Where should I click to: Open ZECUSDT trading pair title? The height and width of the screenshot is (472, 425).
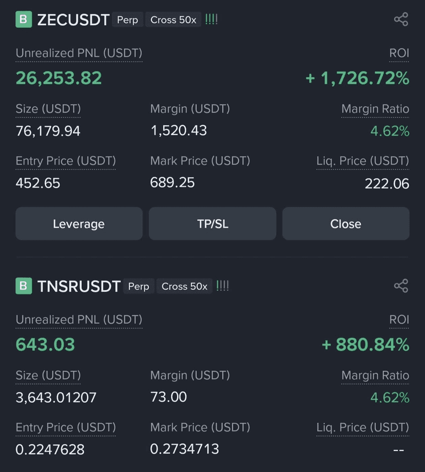[73, 20]
